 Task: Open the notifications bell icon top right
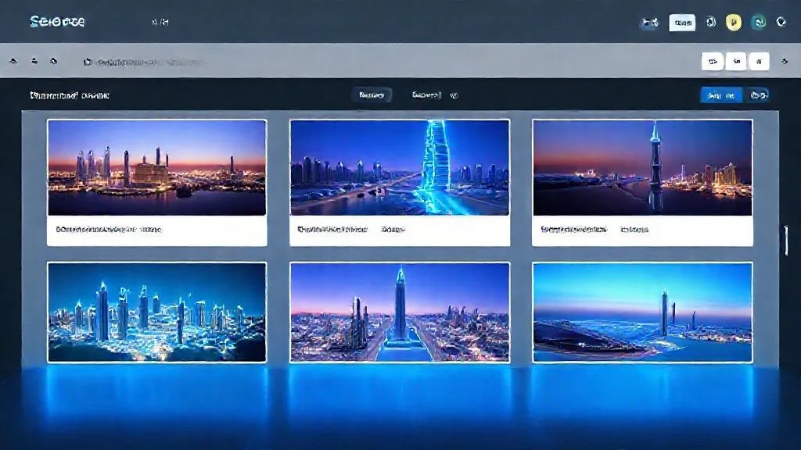coord(711,23)
